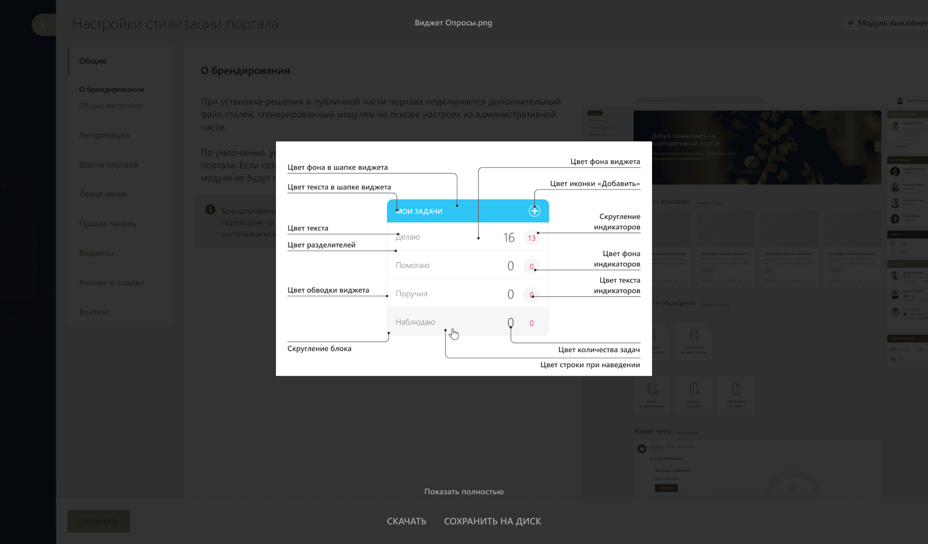Expand the Авторизация settings section
This screenshot has height=544, width=928.
(104, 135)
